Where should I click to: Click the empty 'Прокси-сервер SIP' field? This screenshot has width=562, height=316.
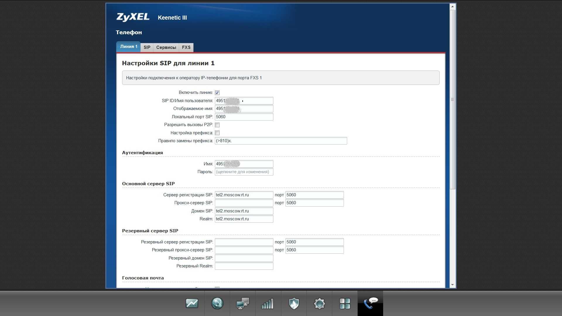click(x=244, y=203)
